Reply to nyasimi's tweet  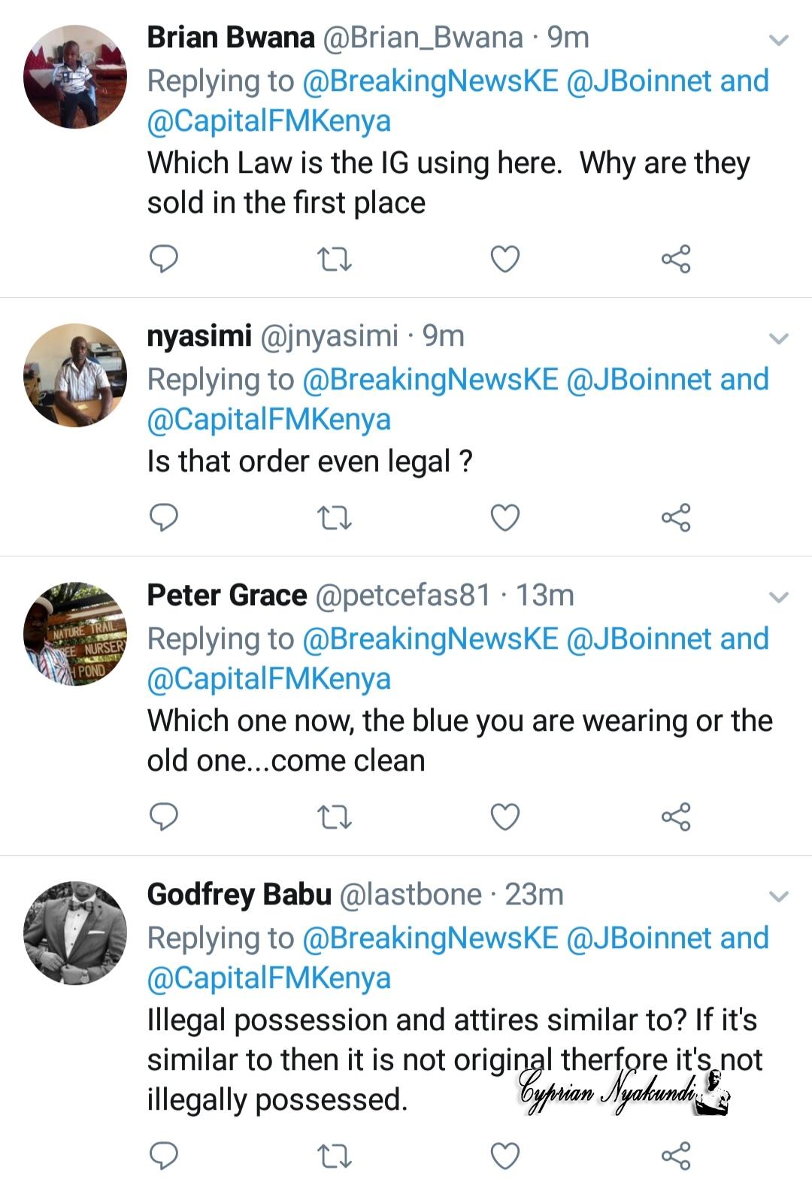pos(164,517)
